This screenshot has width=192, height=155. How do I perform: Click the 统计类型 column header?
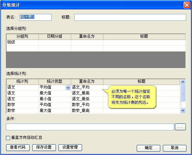click(55, 81)
